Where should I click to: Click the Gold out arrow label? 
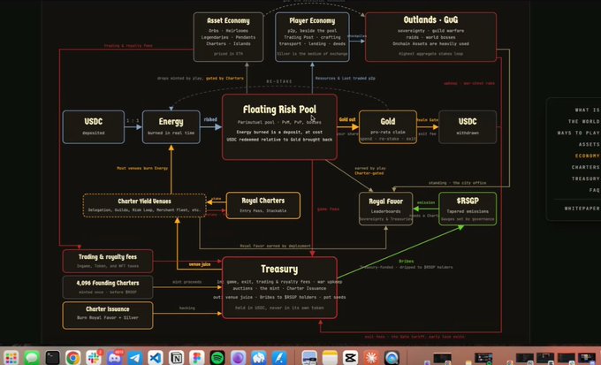click(347, 119)
